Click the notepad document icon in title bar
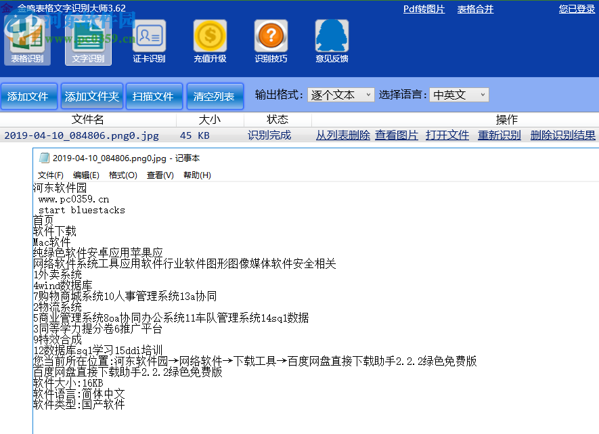This screenshot has height=434, width=599. [x=43, y=158]
